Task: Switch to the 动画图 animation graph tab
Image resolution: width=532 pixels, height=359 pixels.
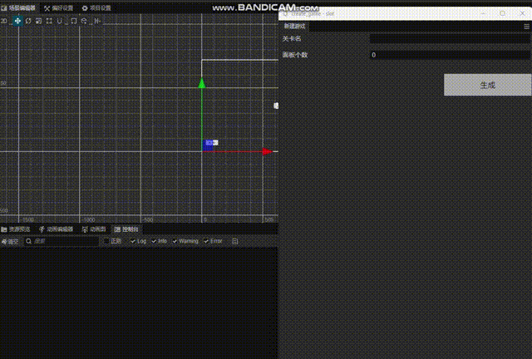Action: (94, 229)
